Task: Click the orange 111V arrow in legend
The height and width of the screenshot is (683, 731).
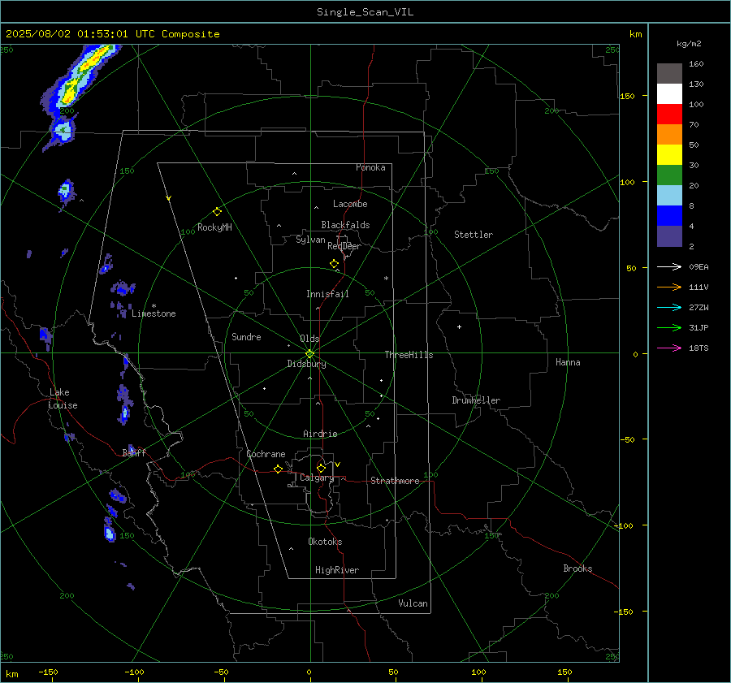Action: pos(669,287)
